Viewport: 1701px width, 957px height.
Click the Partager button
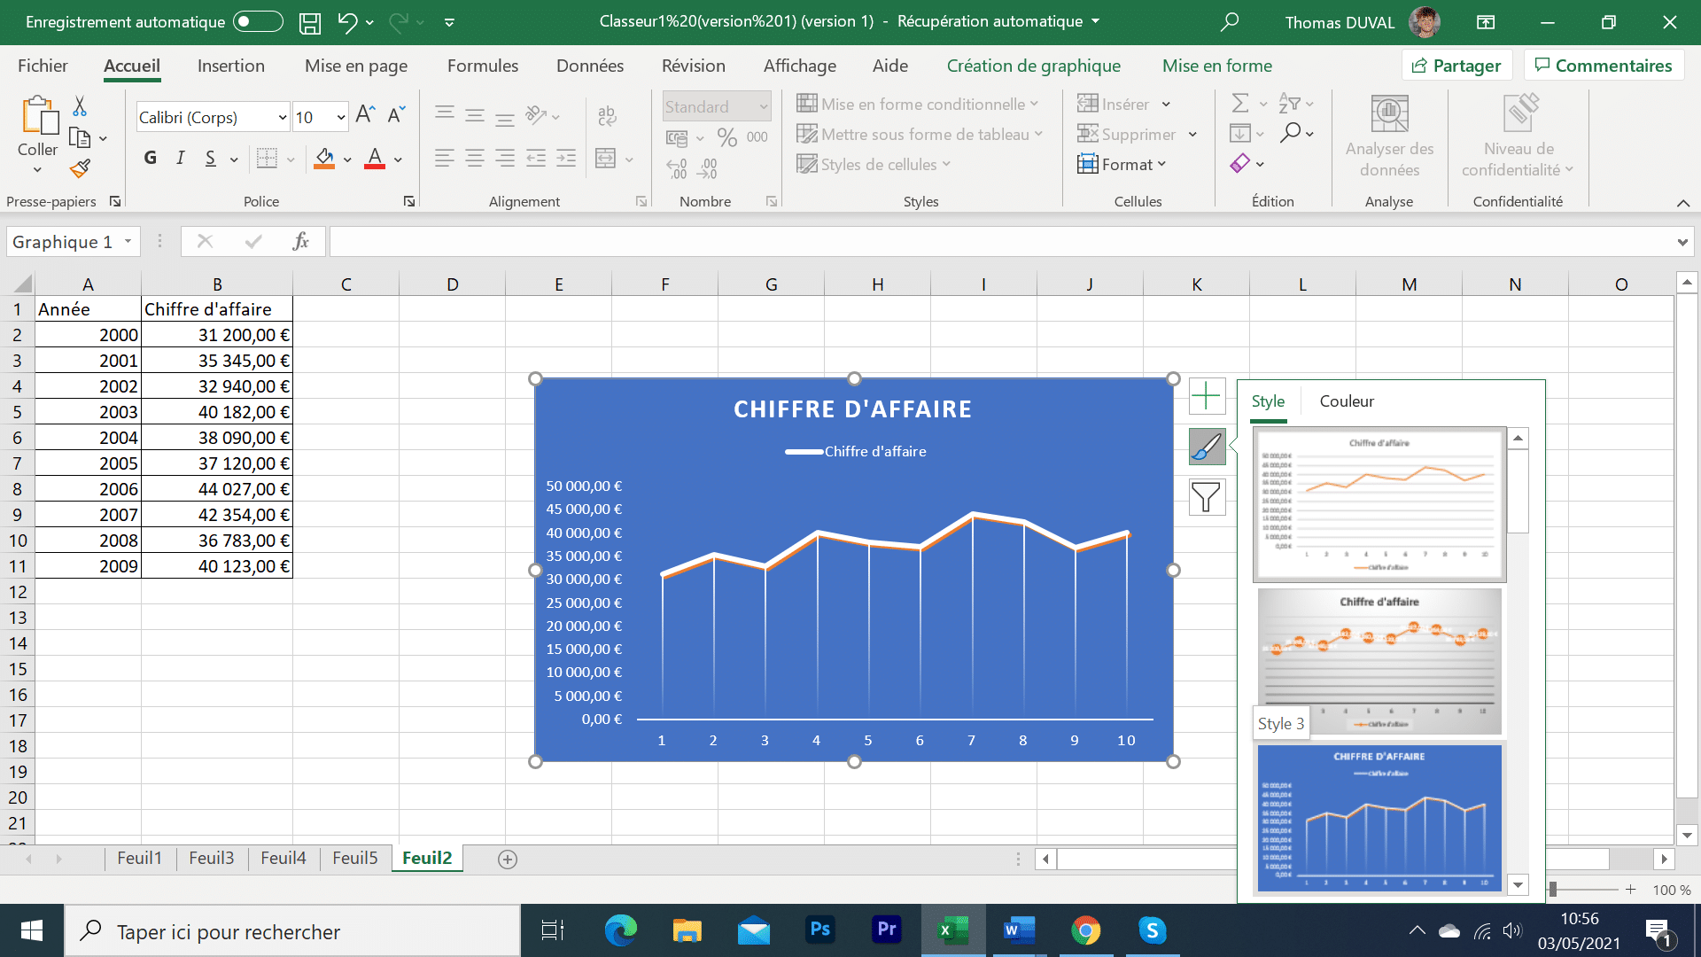[1456, 65]
